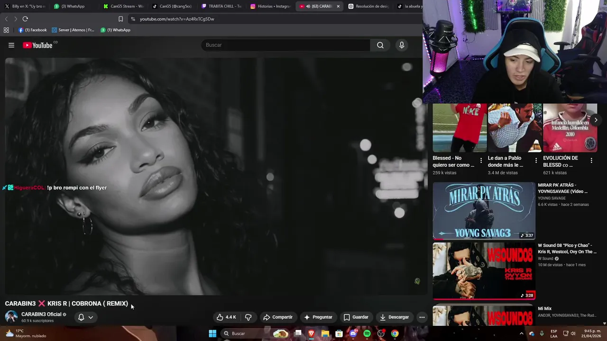This screenshot has height=341, width=607.
Task: Open weather widget 17°C Mayorm. nublado
Action: pos(26,333)
